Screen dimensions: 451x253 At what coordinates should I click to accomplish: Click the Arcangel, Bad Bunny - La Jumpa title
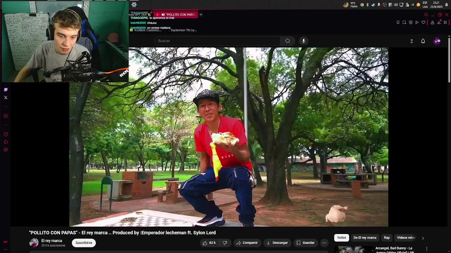coord(395,250)
